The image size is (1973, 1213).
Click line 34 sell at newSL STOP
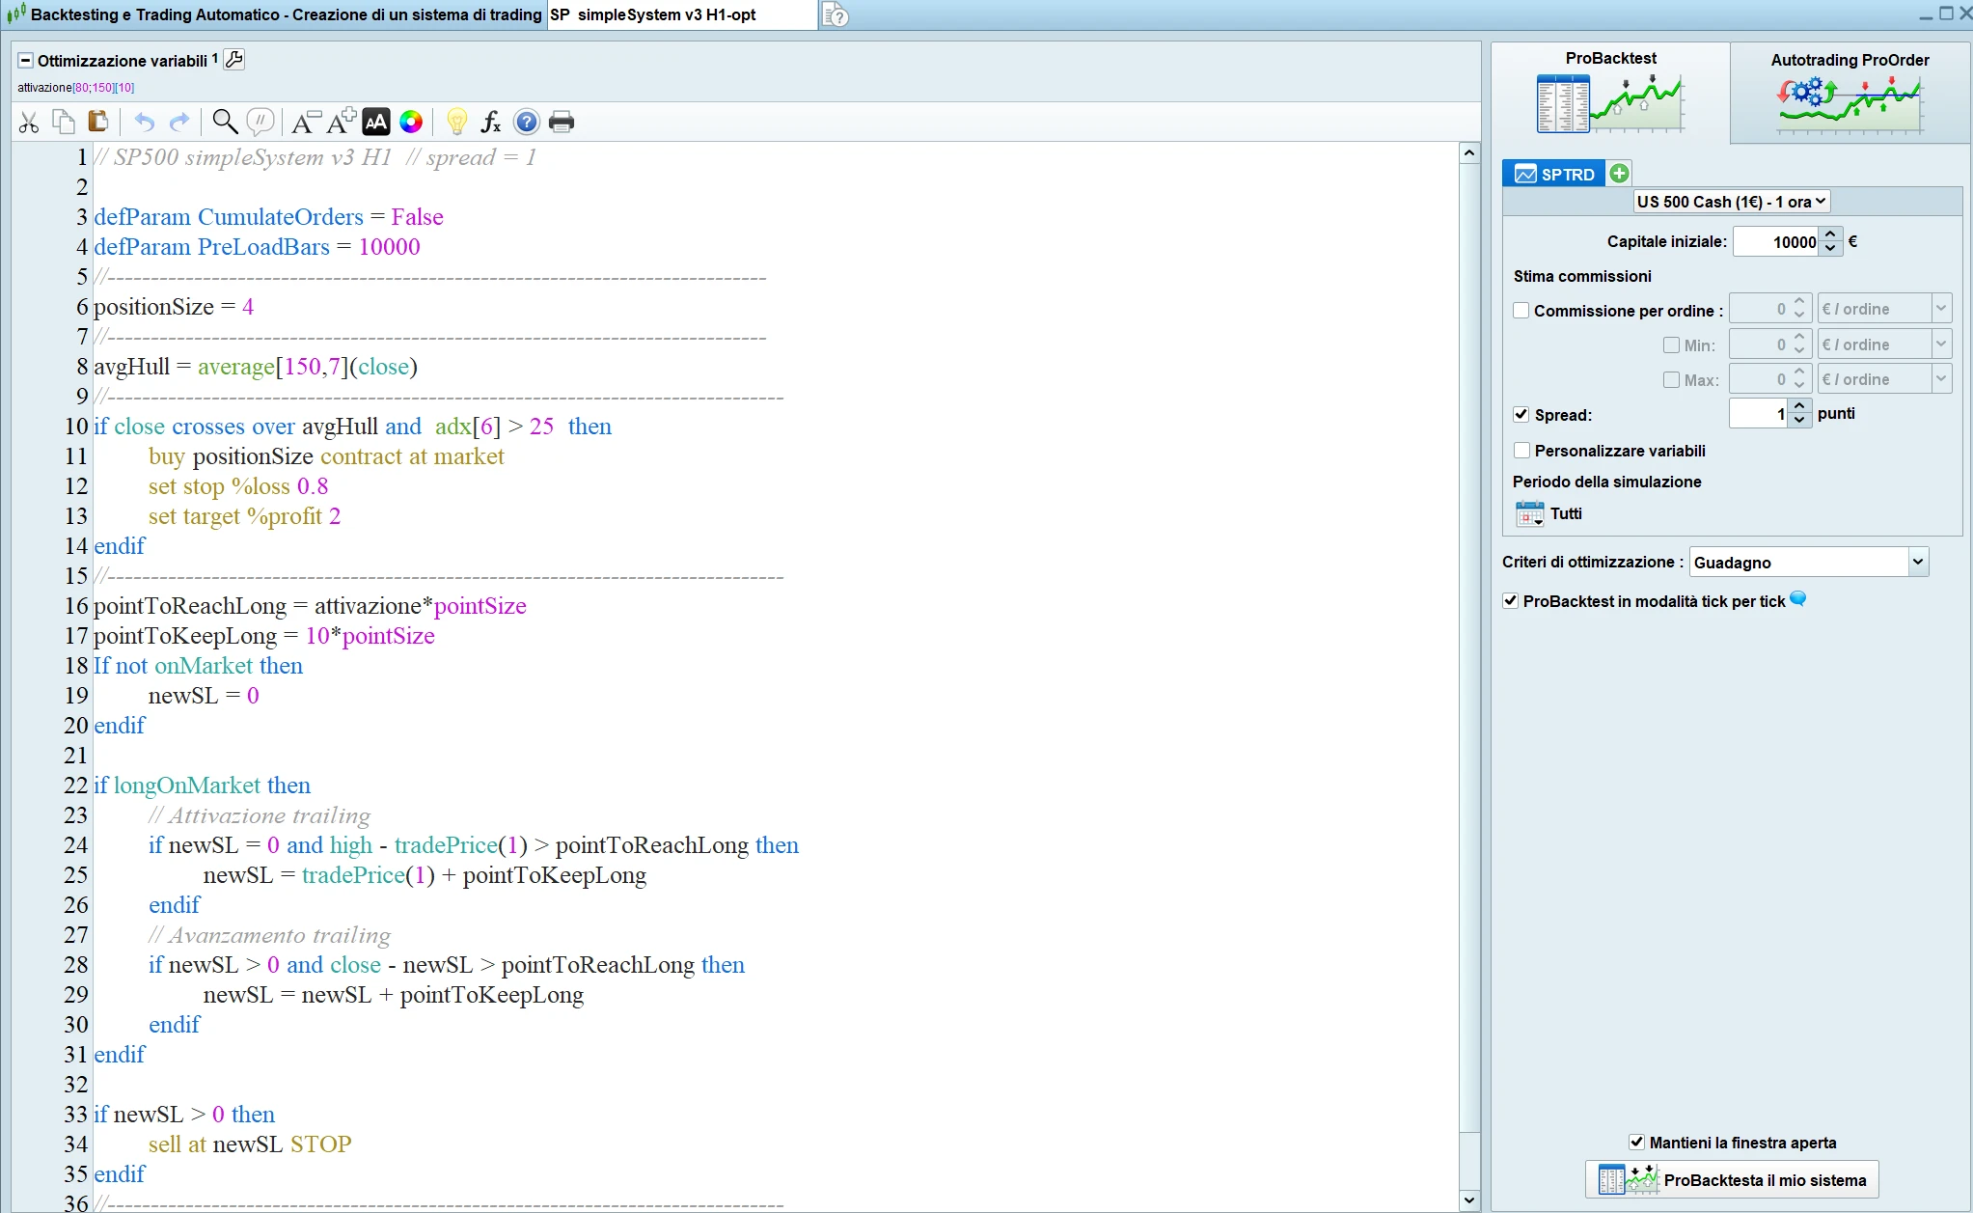click(x=250, y=1144)
